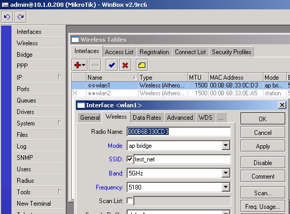This screenshot has height=214, width=290.
Task: Toggle the SSID checkbox
Action: pyautogui.click(x=130, y=159)
